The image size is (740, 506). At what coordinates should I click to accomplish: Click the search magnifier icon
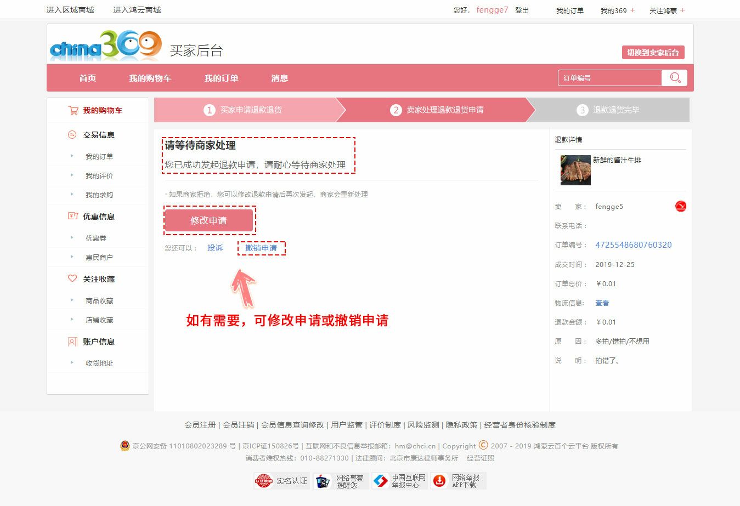(x=675, y=78)
